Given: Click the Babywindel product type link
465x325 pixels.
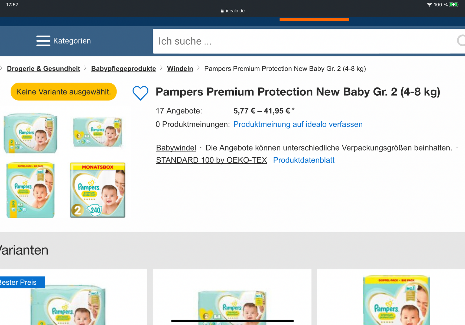Looking at the screenshot, I should point(176,148).
